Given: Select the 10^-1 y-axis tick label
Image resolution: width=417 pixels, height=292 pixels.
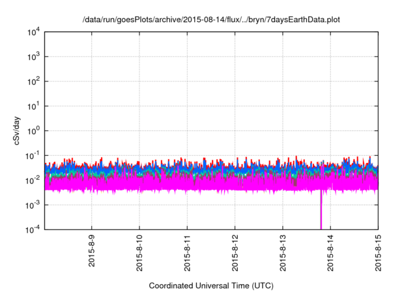Looking at the screenshot, I should tap(33, 156).
